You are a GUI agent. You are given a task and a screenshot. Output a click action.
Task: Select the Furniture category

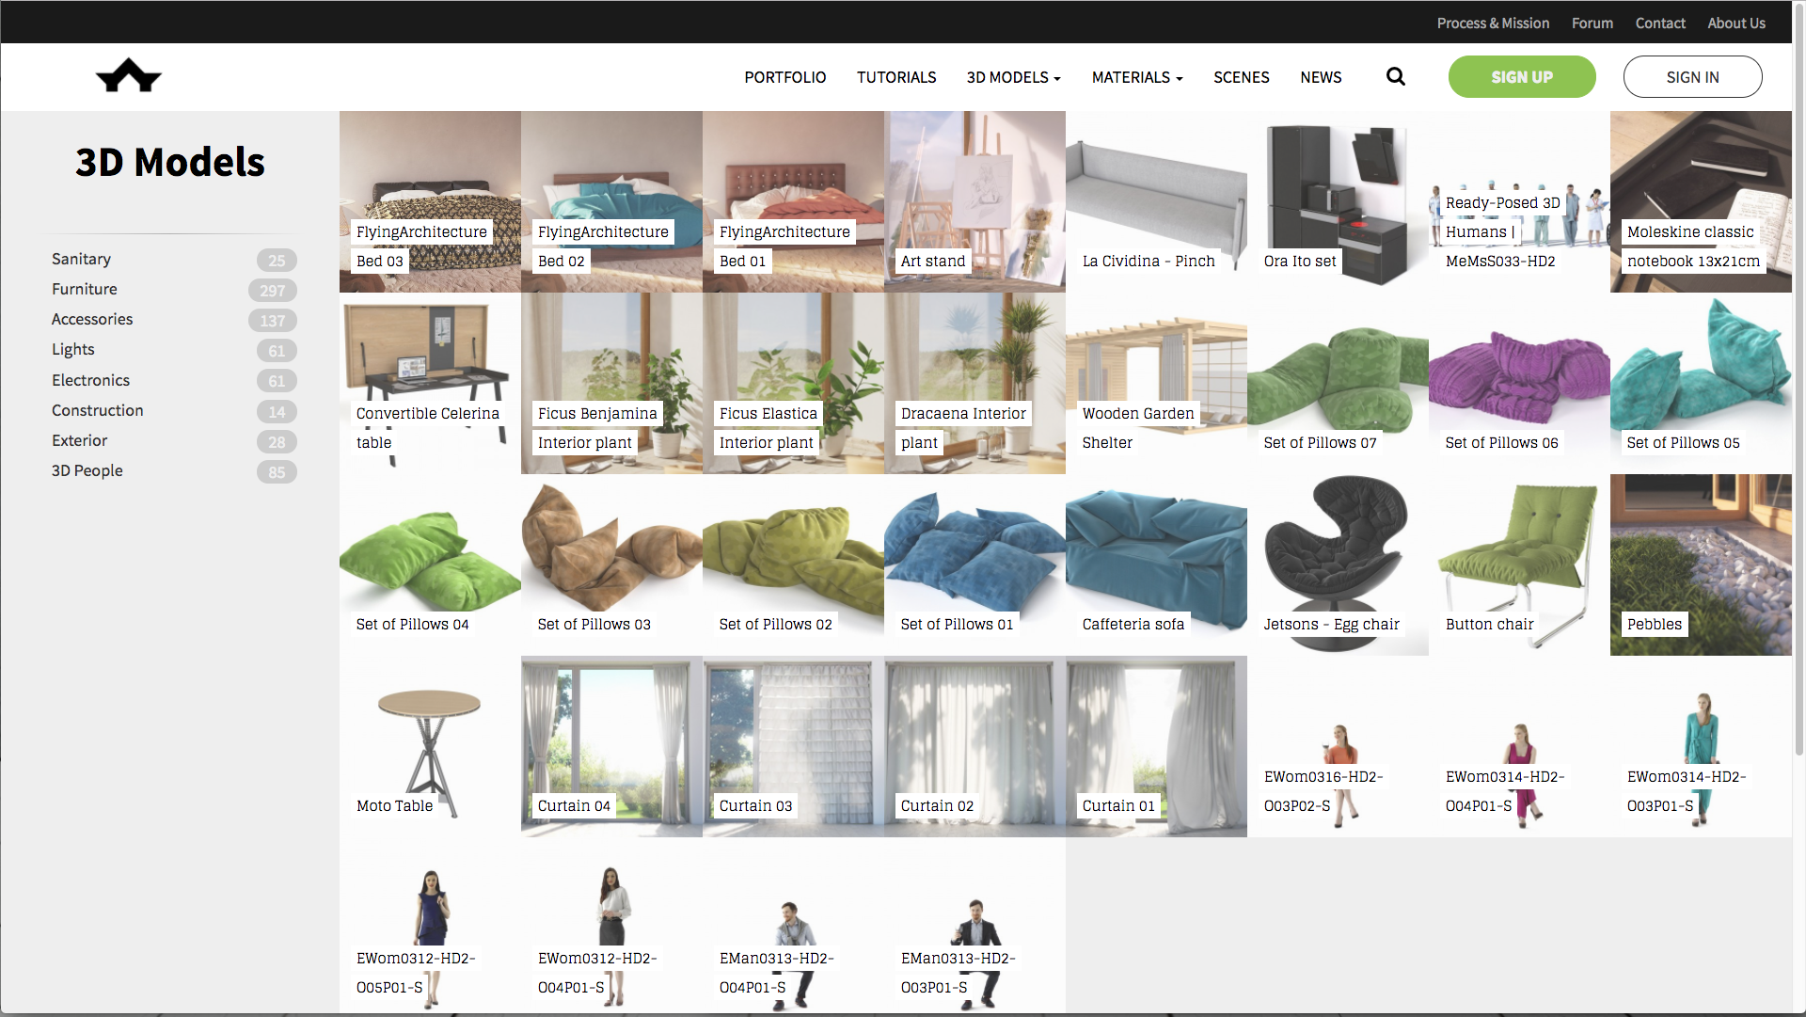click(x=85, y=289)
